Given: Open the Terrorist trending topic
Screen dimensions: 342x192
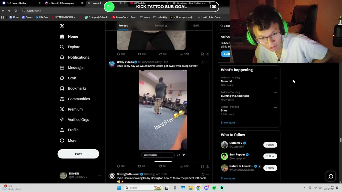Looking at the screenshot, I should 226,81.
